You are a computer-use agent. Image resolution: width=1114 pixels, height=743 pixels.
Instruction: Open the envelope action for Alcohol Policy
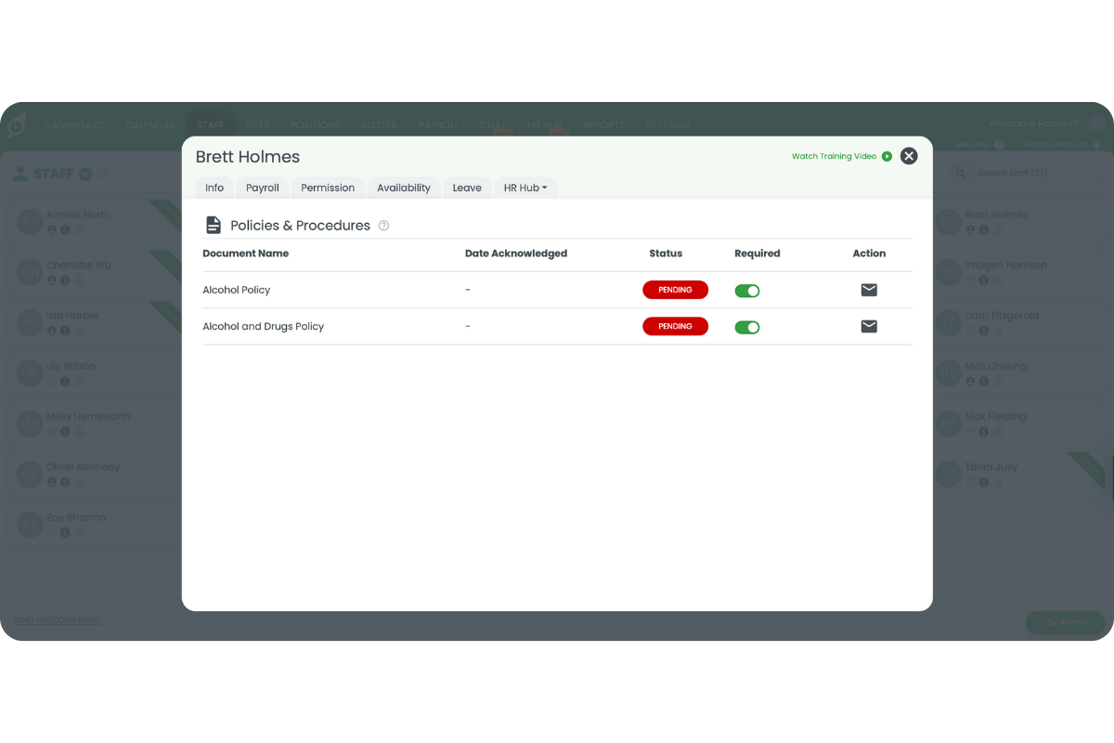point(869,290)
